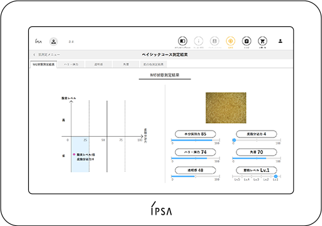Click the underlined ME状態測定結果 section heading
The image size is (322, 226).
[x=165, y=75]
